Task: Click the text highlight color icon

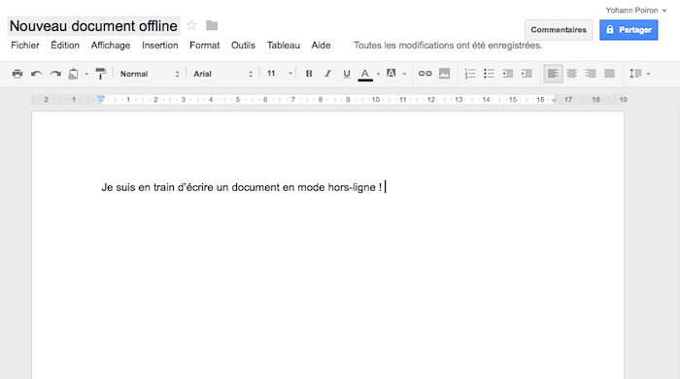Action: [x=391, y=73]
